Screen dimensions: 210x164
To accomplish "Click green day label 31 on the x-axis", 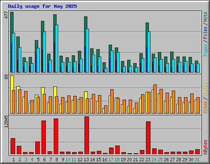I will (x=197, y=159).
